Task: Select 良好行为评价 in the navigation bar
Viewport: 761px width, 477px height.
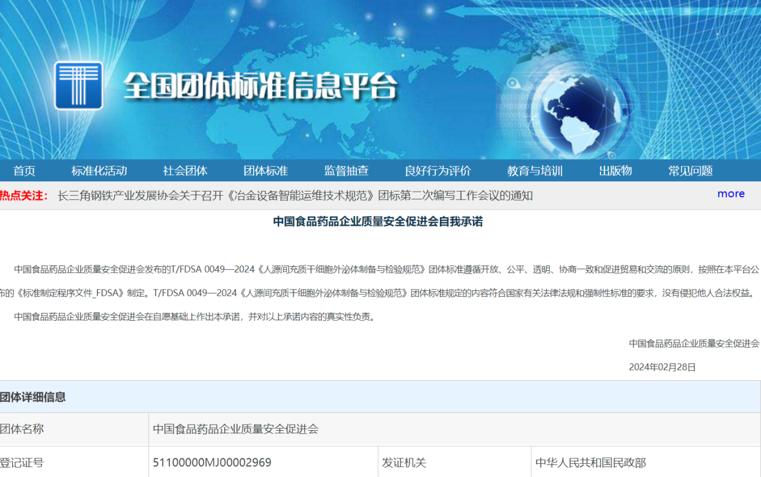Action: (x=438, y=171)
